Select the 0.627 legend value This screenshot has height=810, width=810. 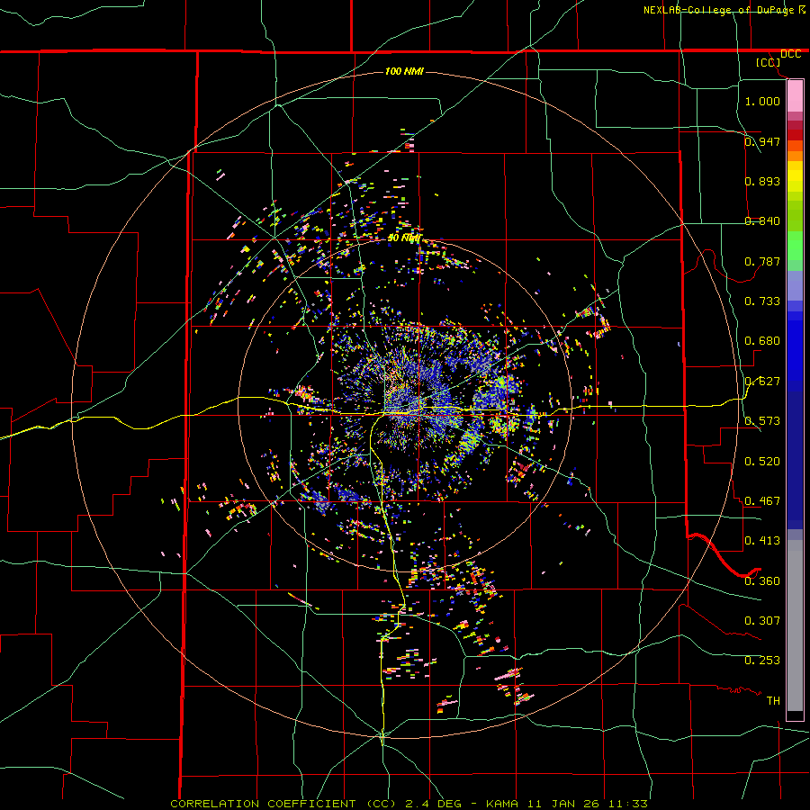(762, 381)
